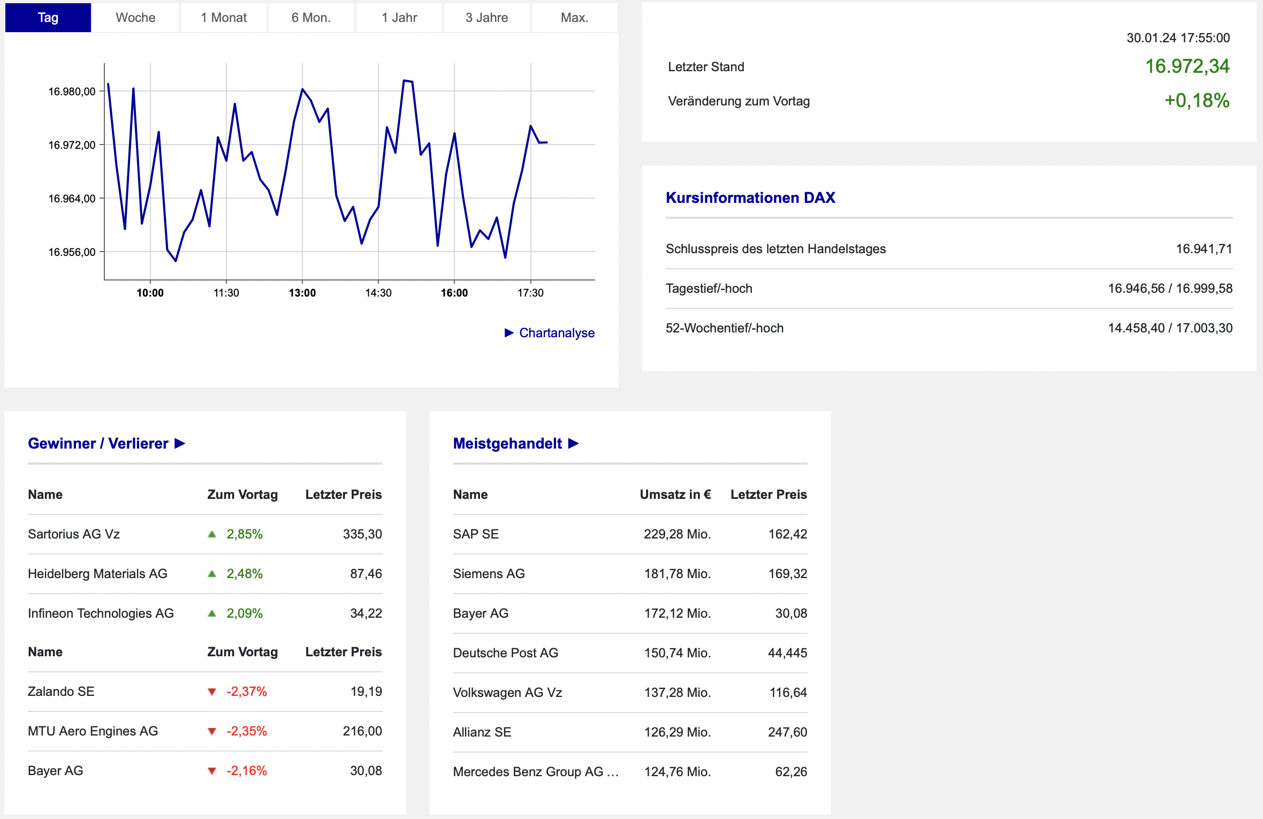Click the 13:00 point on chart line
This screenshot has height=819, width=1263.
click(x=302, y=89)
